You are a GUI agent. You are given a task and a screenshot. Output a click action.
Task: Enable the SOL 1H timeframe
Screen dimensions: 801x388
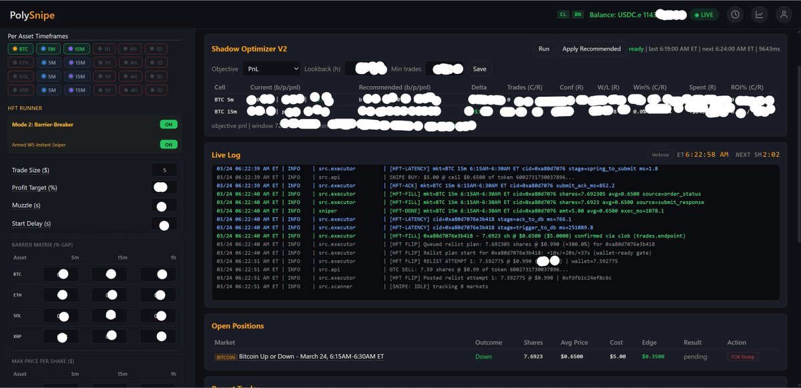pos(103,76)
